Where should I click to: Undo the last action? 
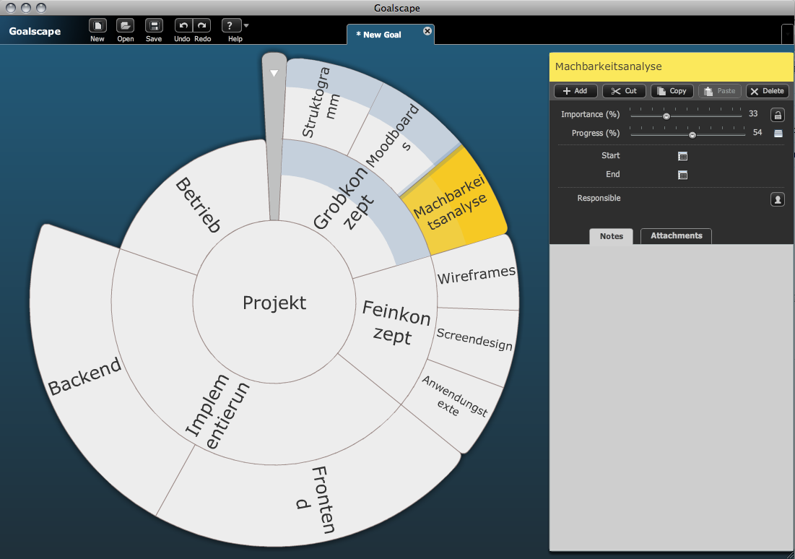[183, 26]
